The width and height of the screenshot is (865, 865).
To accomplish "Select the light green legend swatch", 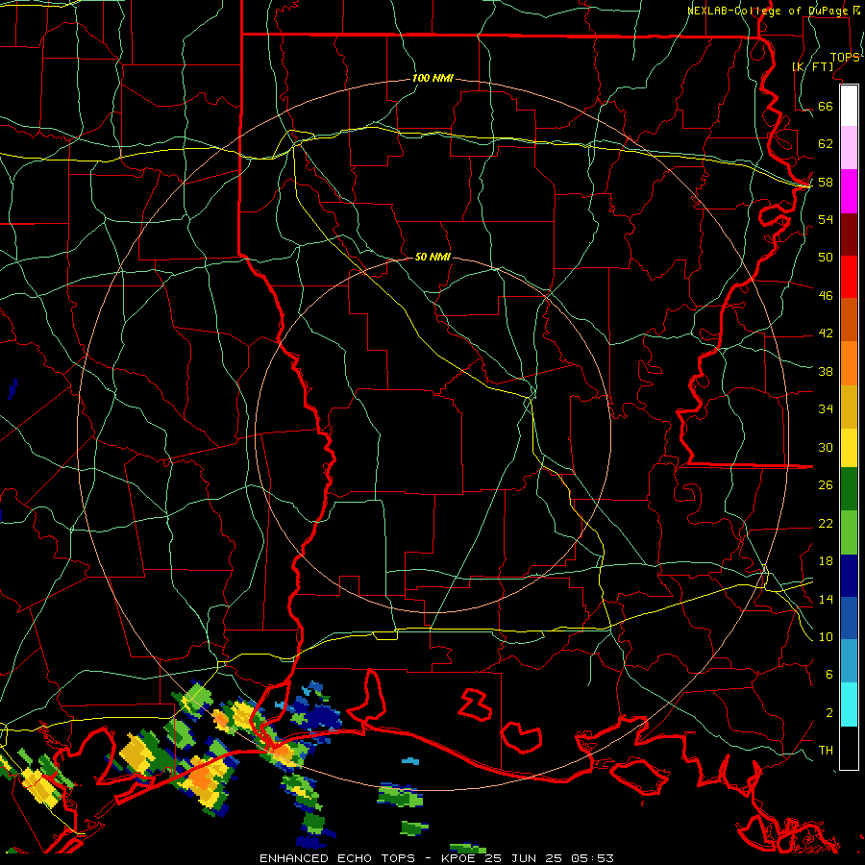I will (x=849, y=532).
